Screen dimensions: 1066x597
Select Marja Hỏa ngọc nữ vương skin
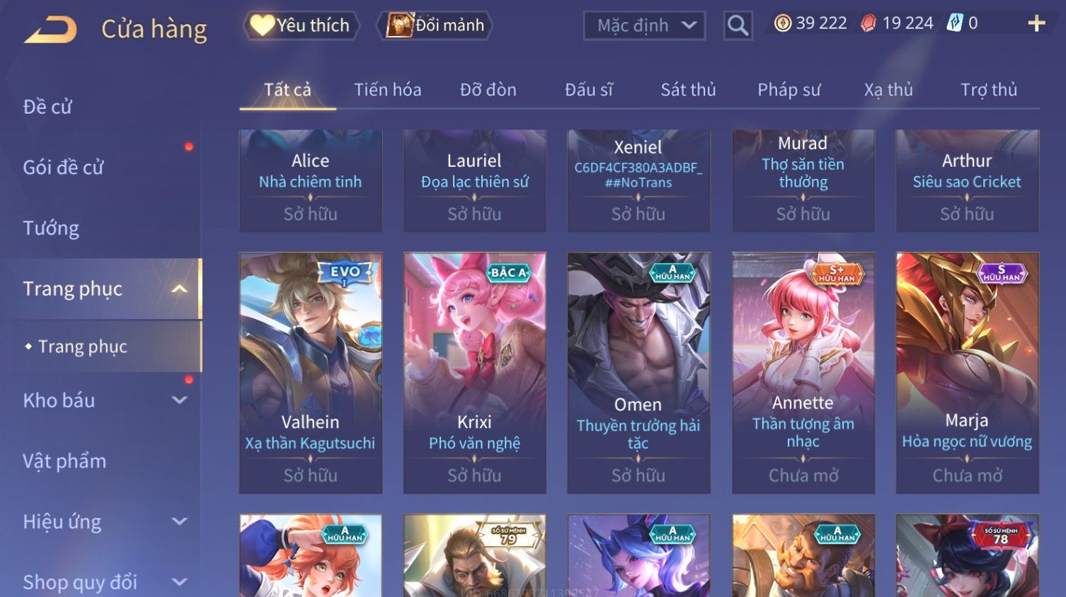pos(968,373)
